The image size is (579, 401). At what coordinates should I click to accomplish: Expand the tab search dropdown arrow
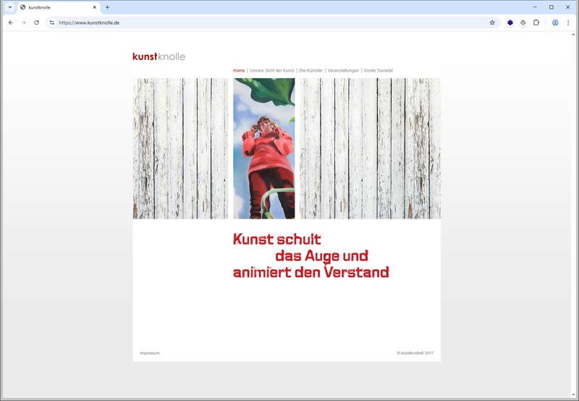10,7
